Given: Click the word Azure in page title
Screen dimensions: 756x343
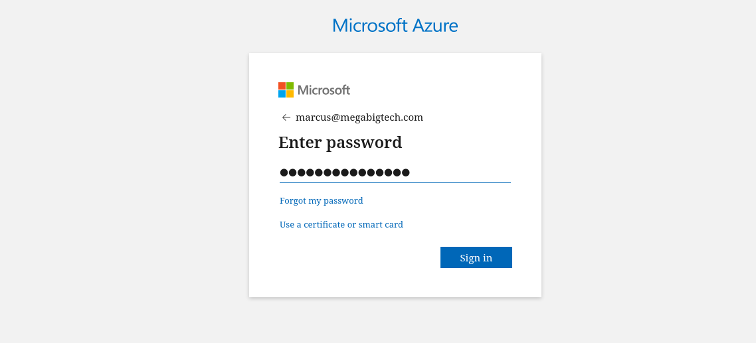Looking at the screenshot, I should tap(428, 25).
